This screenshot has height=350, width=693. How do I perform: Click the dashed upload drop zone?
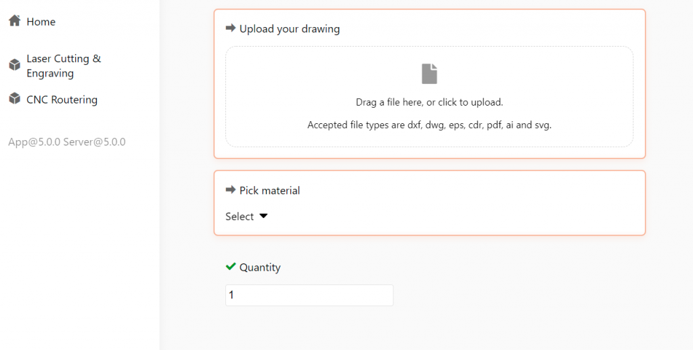point(429,97)
